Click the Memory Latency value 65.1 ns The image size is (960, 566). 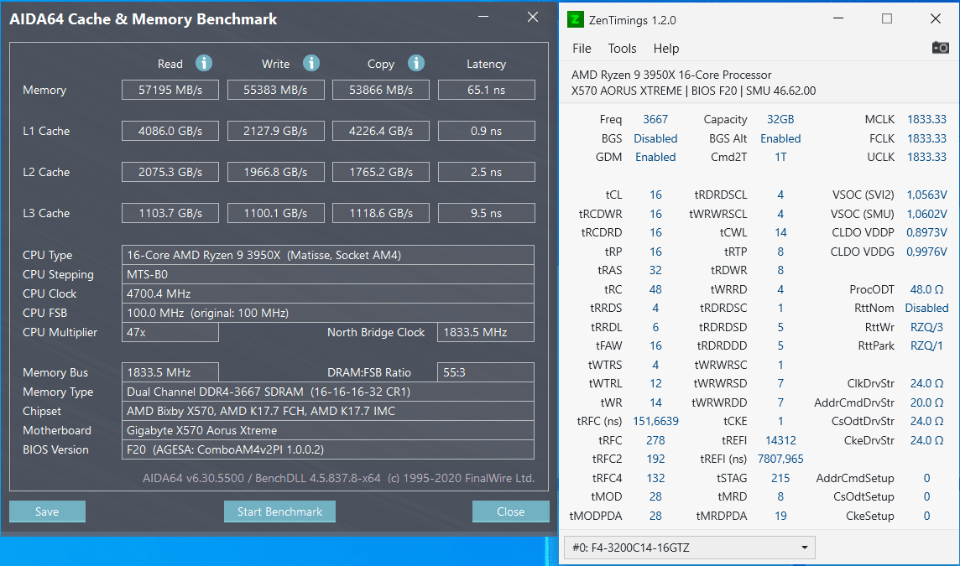pyautogui.click(x=486, y=90)
